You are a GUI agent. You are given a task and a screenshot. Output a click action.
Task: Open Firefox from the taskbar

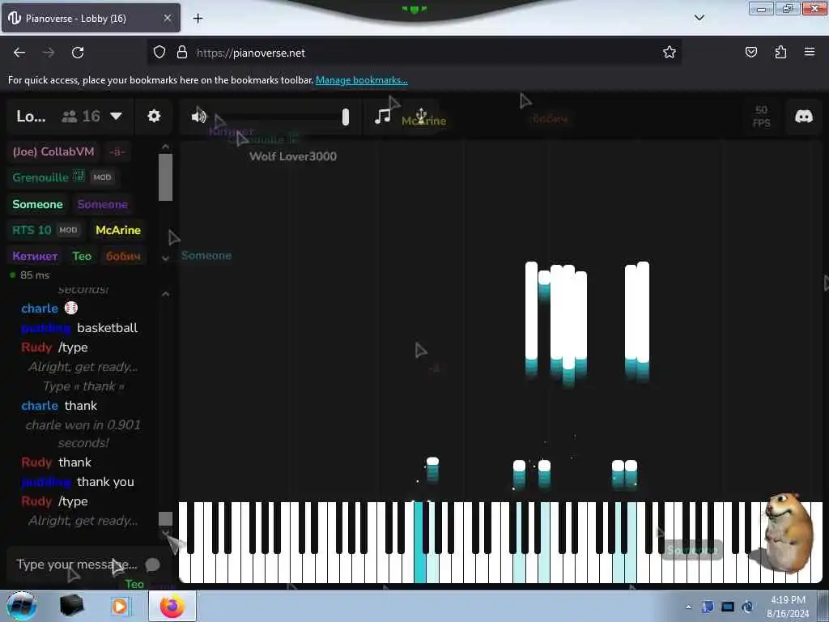pos(172,606)
